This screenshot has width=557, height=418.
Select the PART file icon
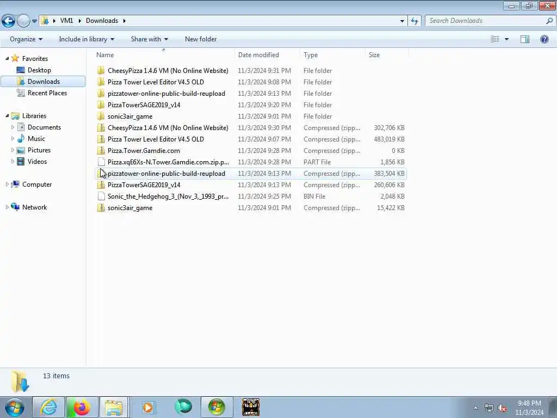(101, 162)
